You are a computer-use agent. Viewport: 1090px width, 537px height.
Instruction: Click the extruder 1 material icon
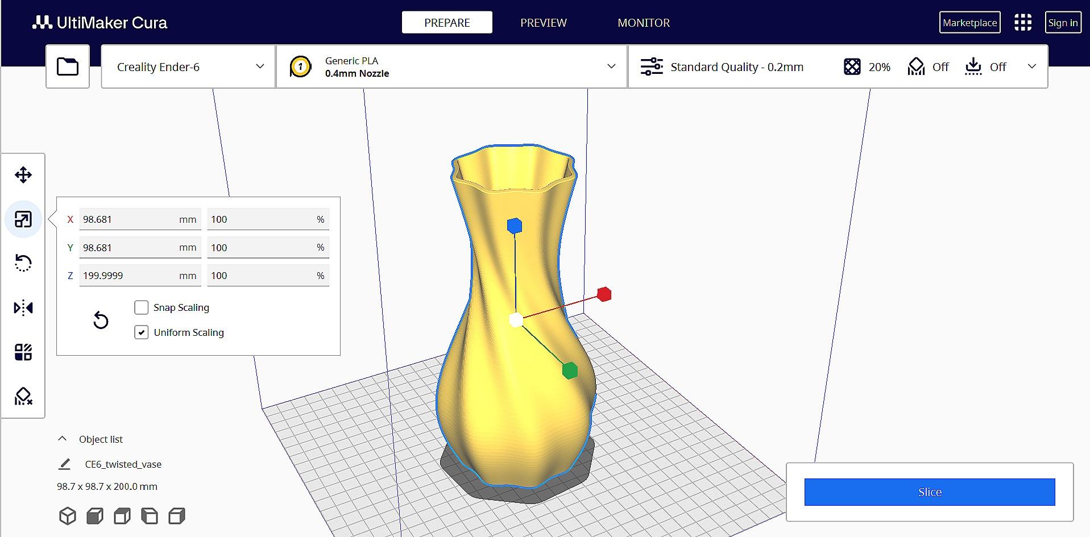tap(300, 67)
